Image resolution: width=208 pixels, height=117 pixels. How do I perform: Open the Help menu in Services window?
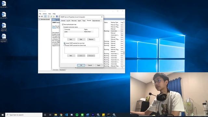(x=54, y=14)
